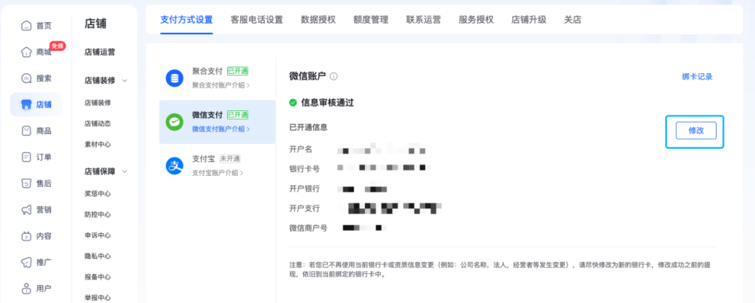Click the 未开通 tag beside 支付宝
The width and height of the screenshot is (755, 303).
coord(230,158)
